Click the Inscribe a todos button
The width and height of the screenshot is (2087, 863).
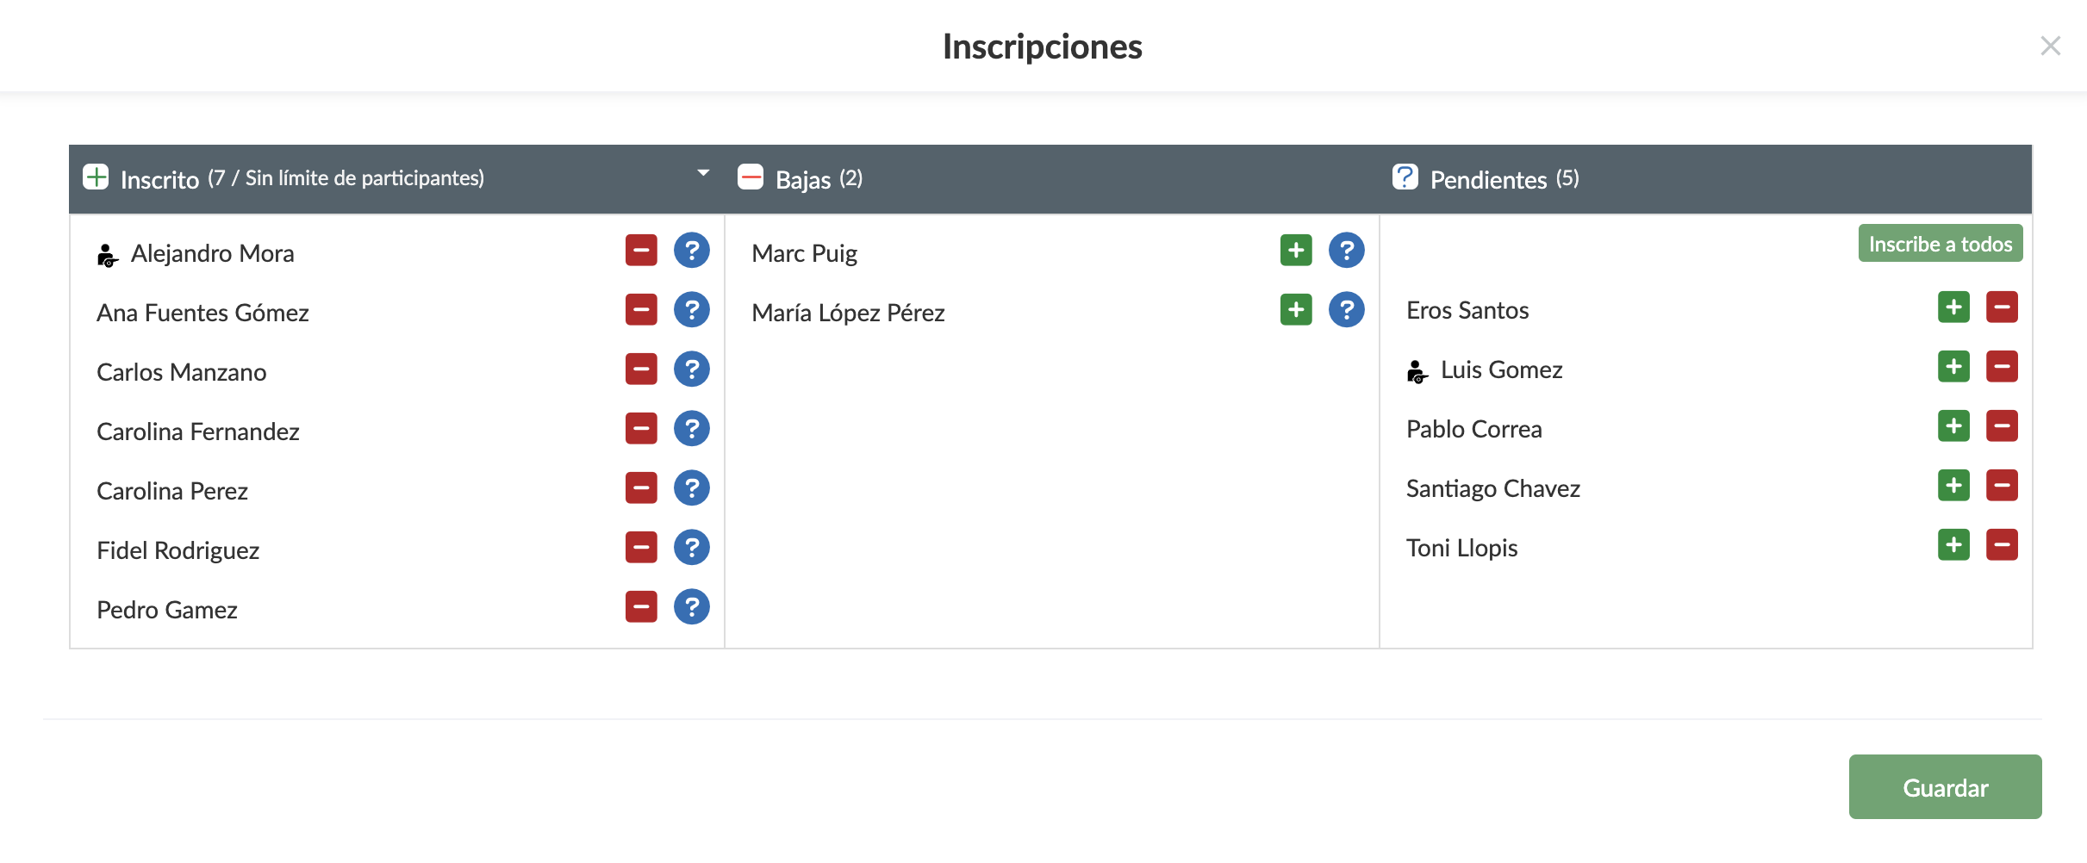click(1940, 244)
